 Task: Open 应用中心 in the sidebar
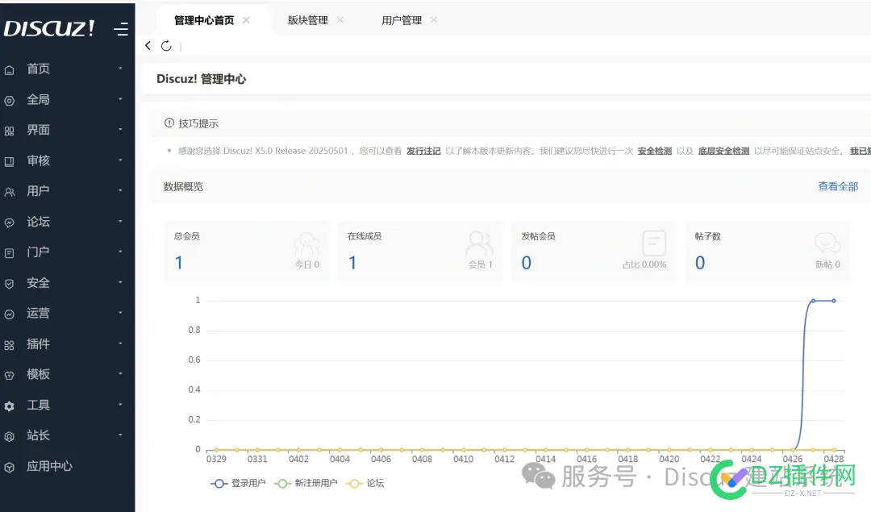(49, 467)
